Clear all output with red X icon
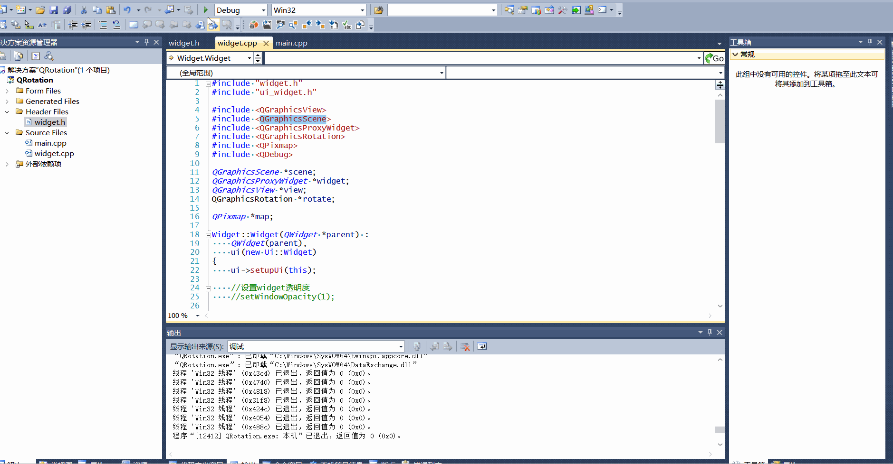 (465, 346)
